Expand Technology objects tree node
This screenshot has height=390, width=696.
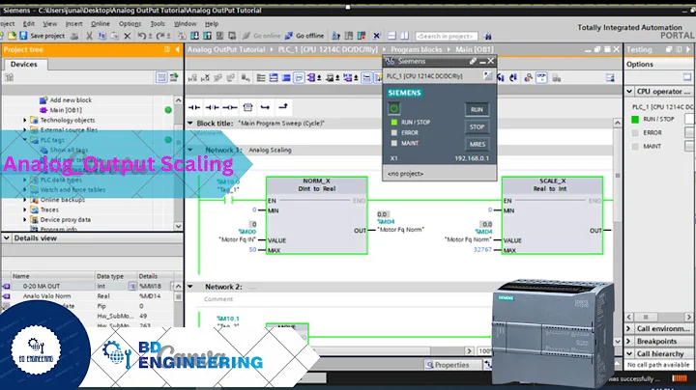[x=25, y=120]
